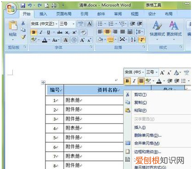Click Format Painter brush in ribbon

point(23,37)
